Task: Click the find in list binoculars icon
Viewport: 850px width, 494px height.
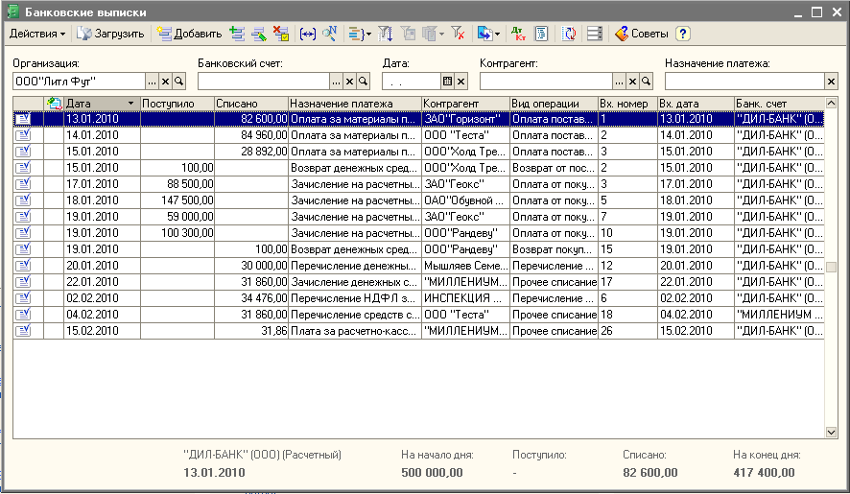Action: [x=329, y=34]
